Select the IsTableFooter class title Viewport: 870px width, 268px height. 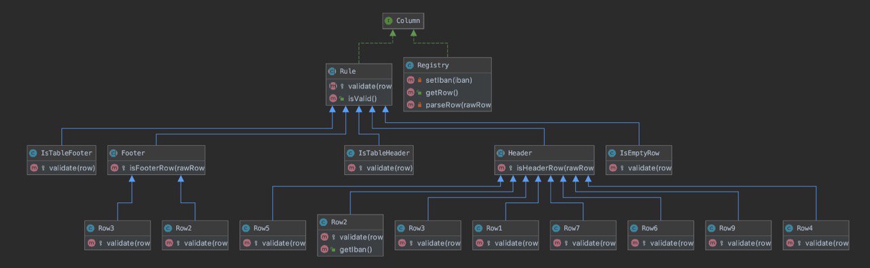(x=66, y=153)
